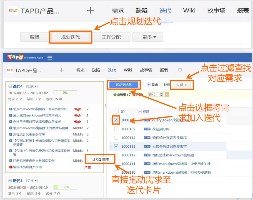Uncheck the box for 1000113

pos(116,146)
